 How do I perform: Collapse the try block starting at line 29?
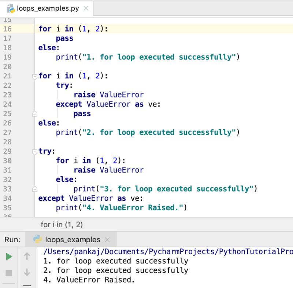(x=35, y=151)
